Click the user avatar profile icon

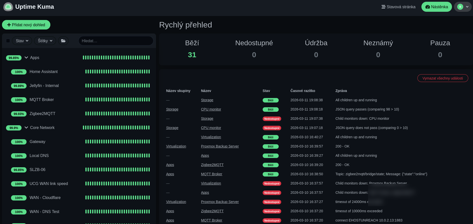click(460, 7)
